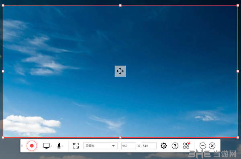Minimize the recorder toolbar

click(x=203, y=146)
